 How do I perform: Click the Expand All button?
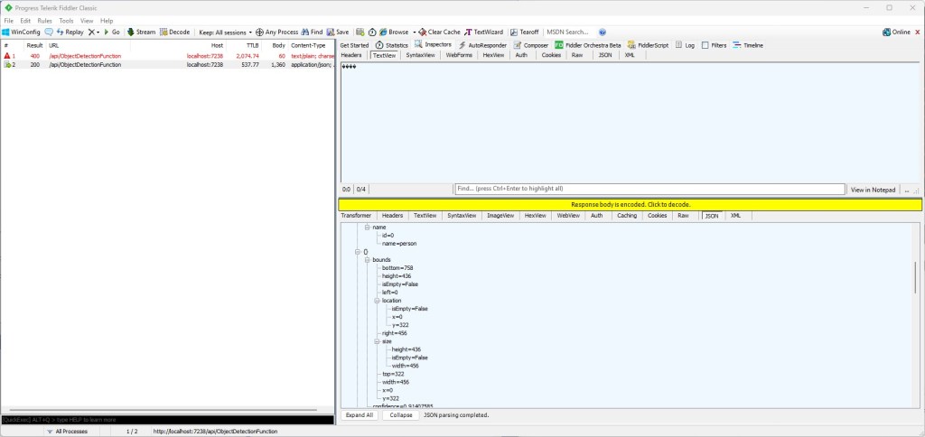coord(360,415)
